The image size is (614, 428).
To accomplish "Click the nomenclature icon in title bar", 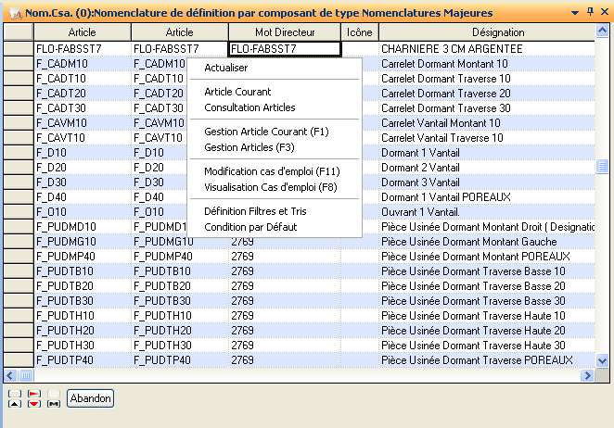I will (x=15, y=12).
